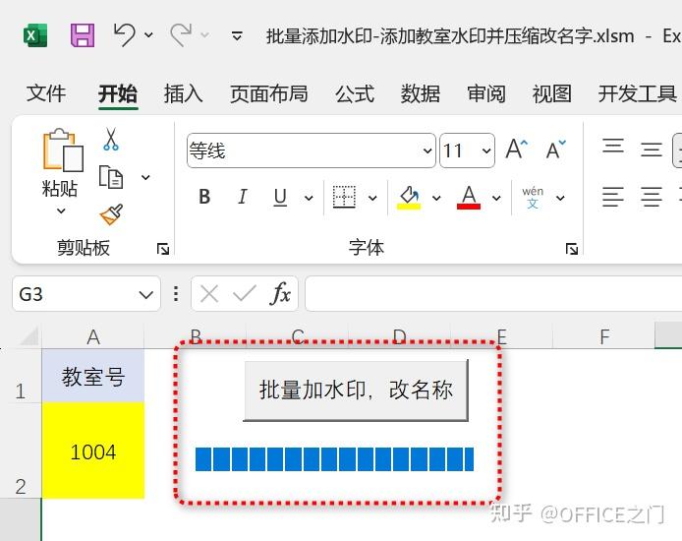The image size is (682, 541).
Task: Click the fx Insert Function icon
Action: [280, 294]
